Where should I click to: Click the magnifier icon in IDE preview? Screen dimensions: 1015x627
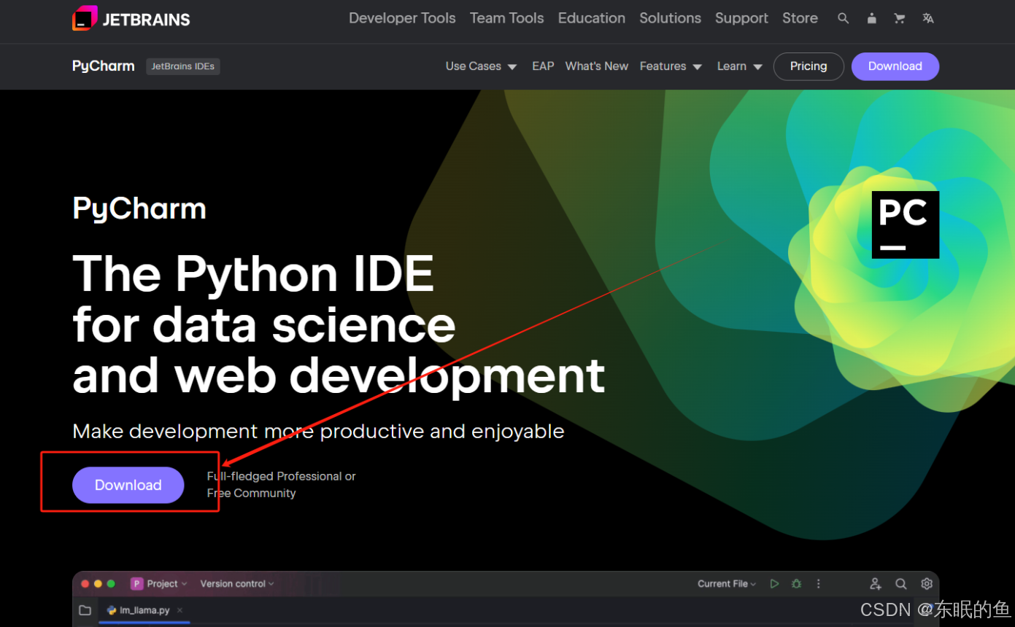[901, 584]
